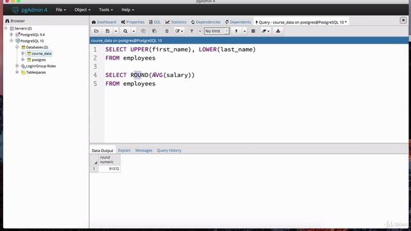Switch to the SQL tab
The image size is (411, 231).
pos(155,22)
